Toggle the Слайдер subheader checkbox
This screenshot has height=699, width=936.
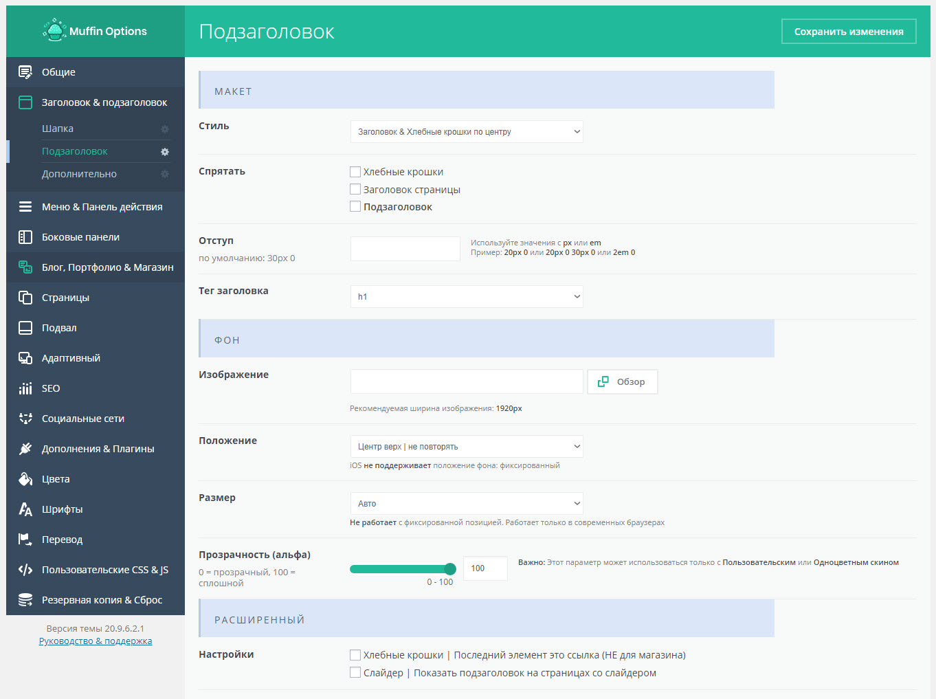355,673
